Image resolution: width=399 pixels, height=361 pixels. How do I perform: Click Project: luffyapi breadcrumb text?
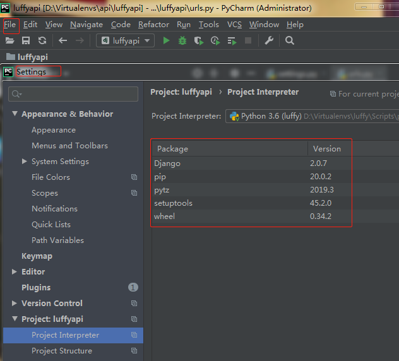click(x=181, y=92)
